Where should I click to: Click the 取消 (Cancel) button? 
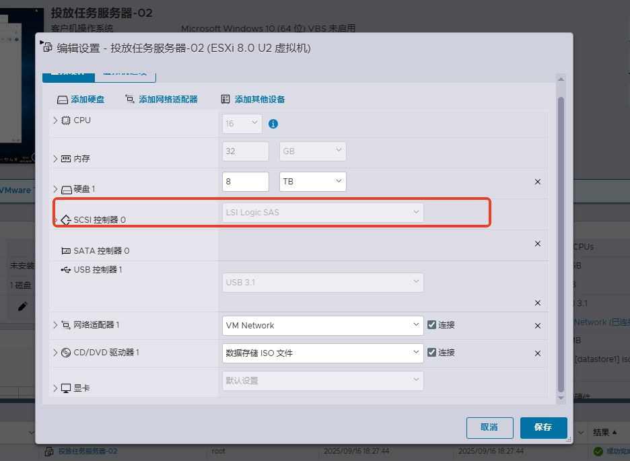[x=490, y=427]
